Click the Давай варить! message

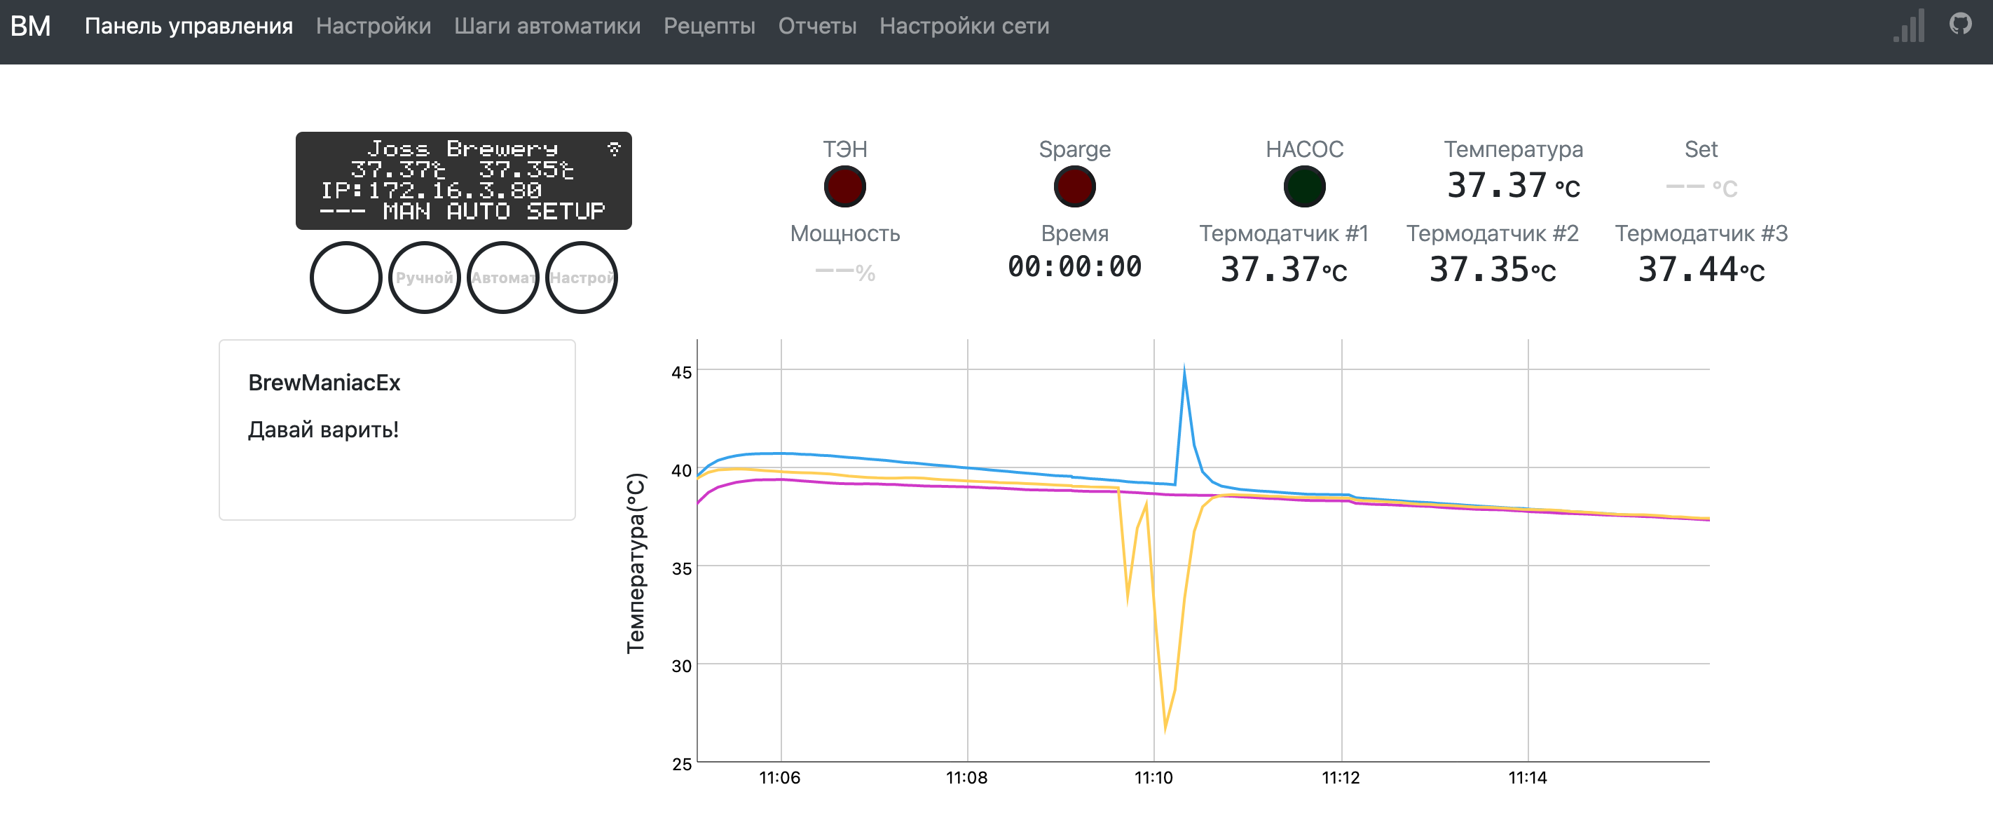[323, 430]
